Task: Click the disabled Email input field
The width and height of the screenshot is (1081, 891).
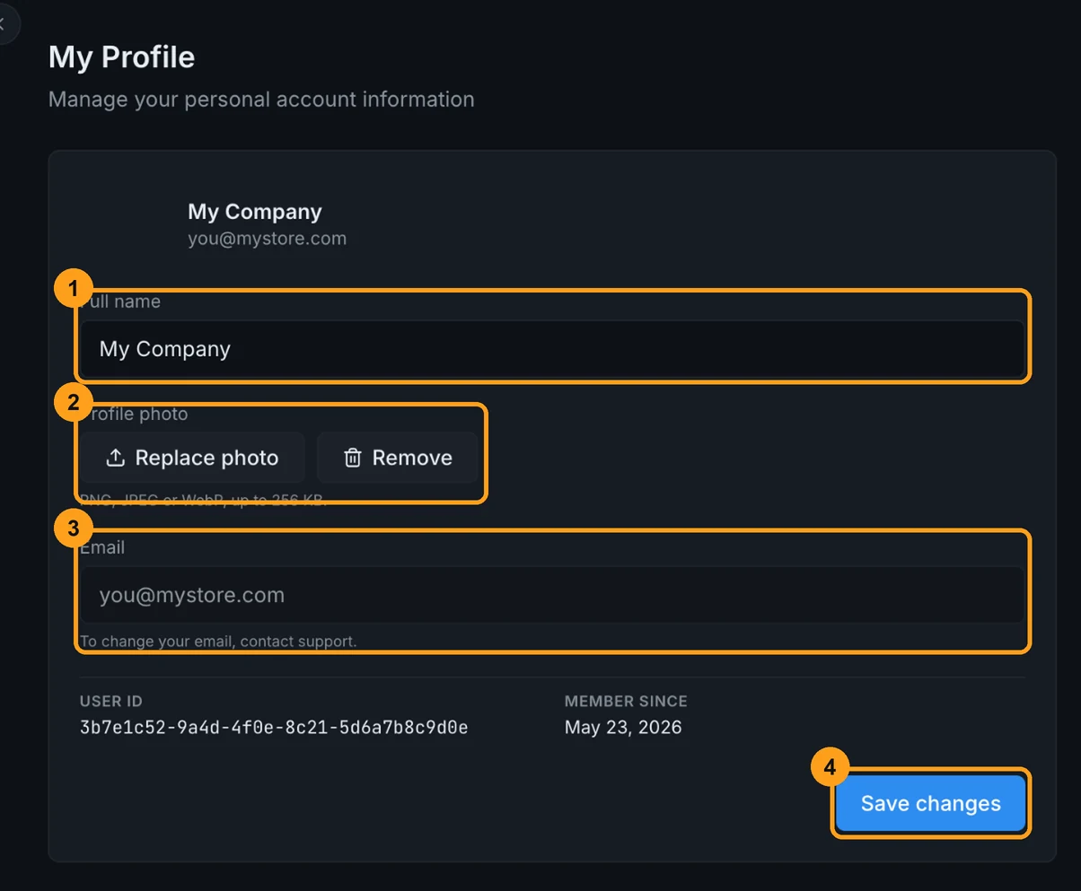Action: tap(552, 595)
